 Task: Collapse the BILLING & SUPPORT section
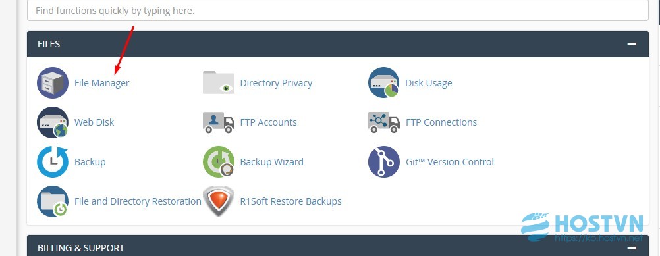tap(632, 248)
